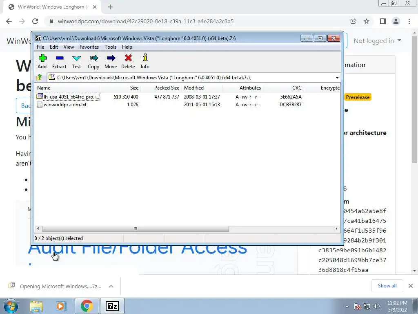The width and height of the screenshot is (418, 314).
Task: Click the network tray icon
Action: coord(367,306)
